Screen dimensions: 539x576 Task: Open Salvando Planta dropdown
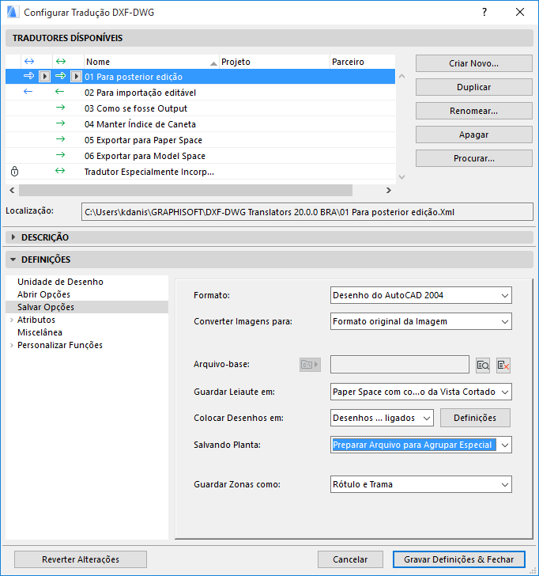[x=421, y=445]
